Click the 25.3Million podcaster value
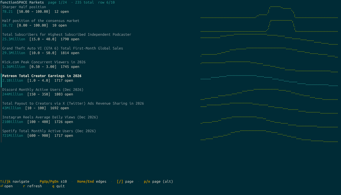This screenshot has width=341, height=195. pos(14,39)
